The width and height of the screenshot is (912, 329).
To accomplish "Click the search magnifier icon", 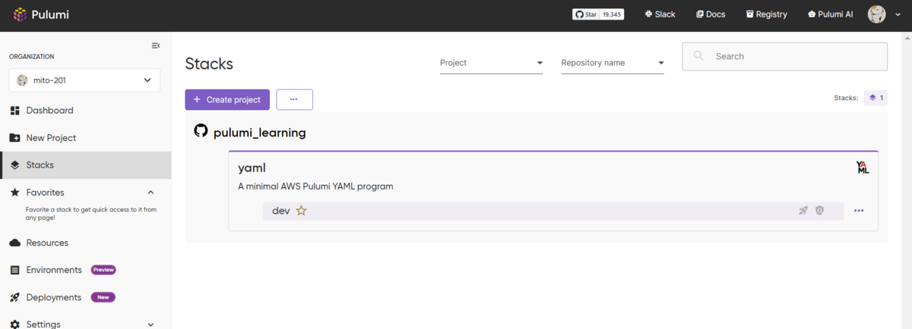I will coord(698,56).
